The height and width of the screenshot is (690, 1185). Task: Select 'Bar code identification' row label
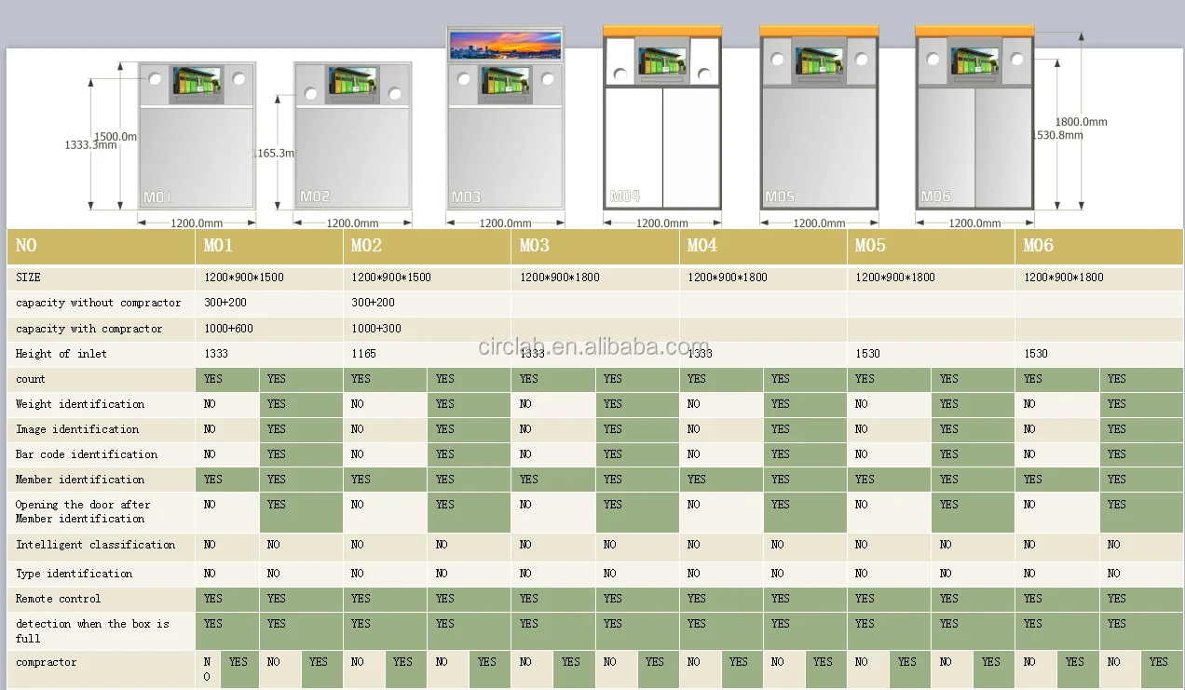click(87, 454)
